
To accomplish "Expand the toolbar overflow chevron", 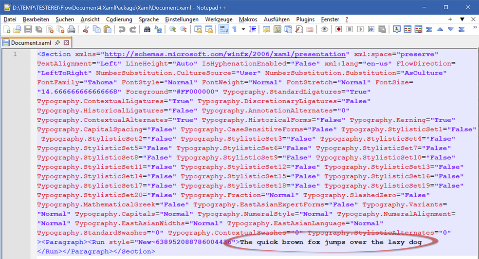I will [475, 28].
